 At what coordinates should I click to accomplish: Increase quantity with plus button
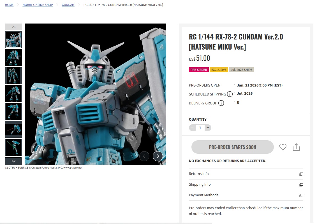[208, 128]
